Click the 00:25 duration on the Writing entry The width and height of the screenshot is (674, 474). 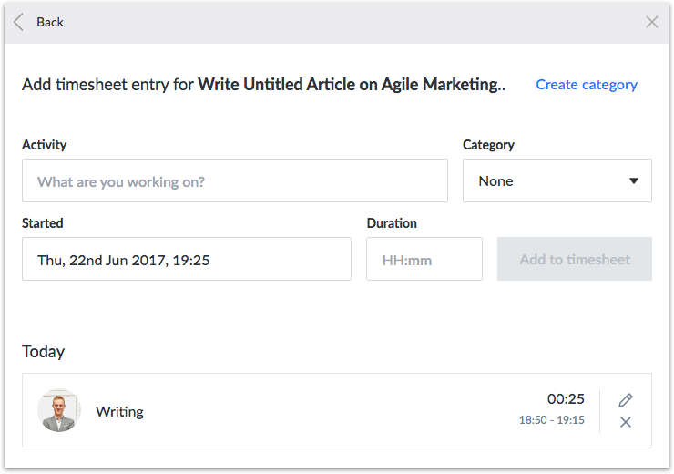(x=566, y=399)
